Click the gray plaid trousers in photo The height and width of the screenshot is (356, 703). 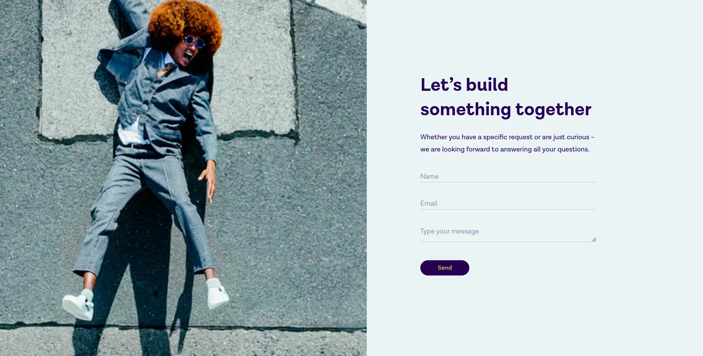(x=145, y=214)
